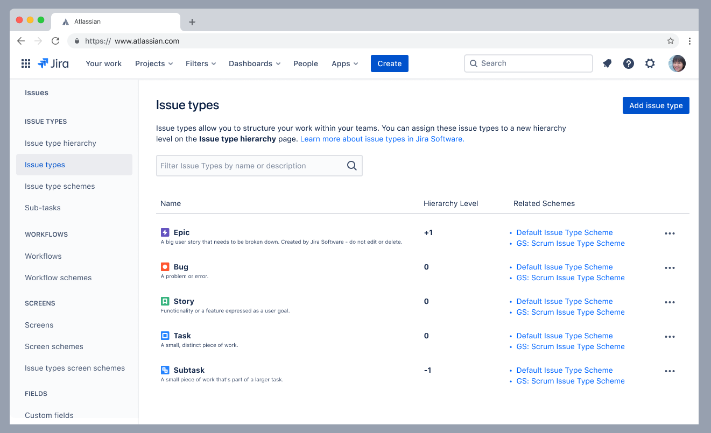Click the Add issue type button
The image size is (711, 433).
pyautogui.click(x=656, y=105)
